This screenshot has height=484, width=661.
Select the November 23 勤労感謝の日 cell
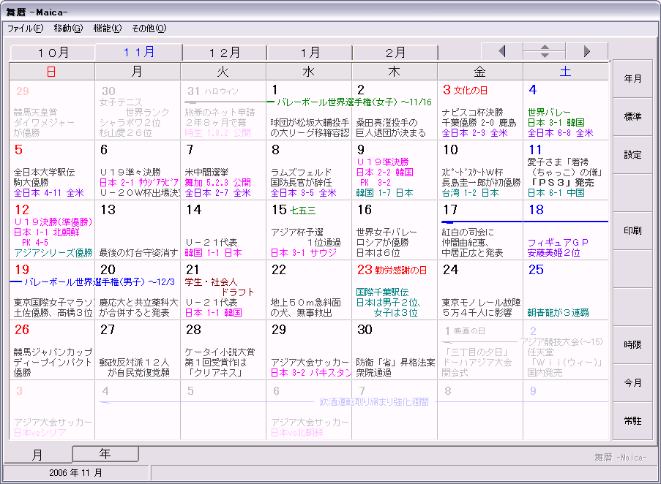395,290
